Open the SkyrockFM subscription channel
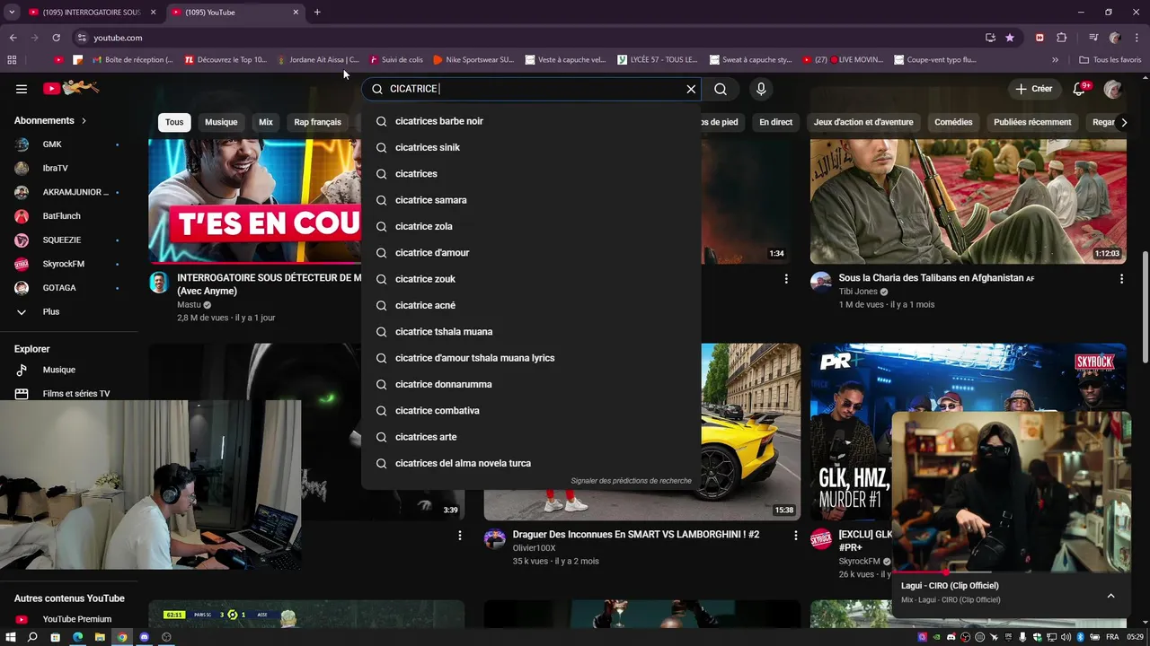 pyautogui.click(x=68, y=264)
